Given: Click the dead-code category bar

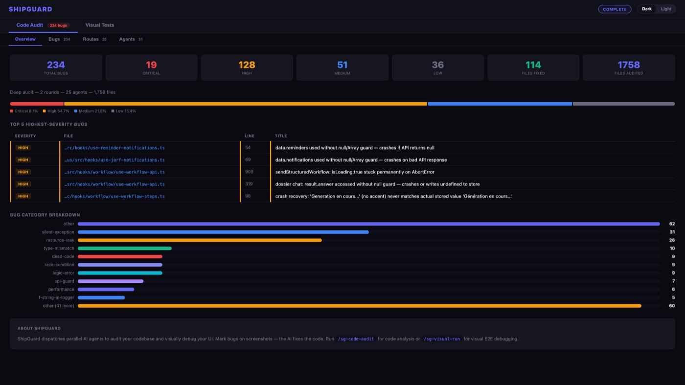Looking at the screenshot, I should click(x=120, y=257).
